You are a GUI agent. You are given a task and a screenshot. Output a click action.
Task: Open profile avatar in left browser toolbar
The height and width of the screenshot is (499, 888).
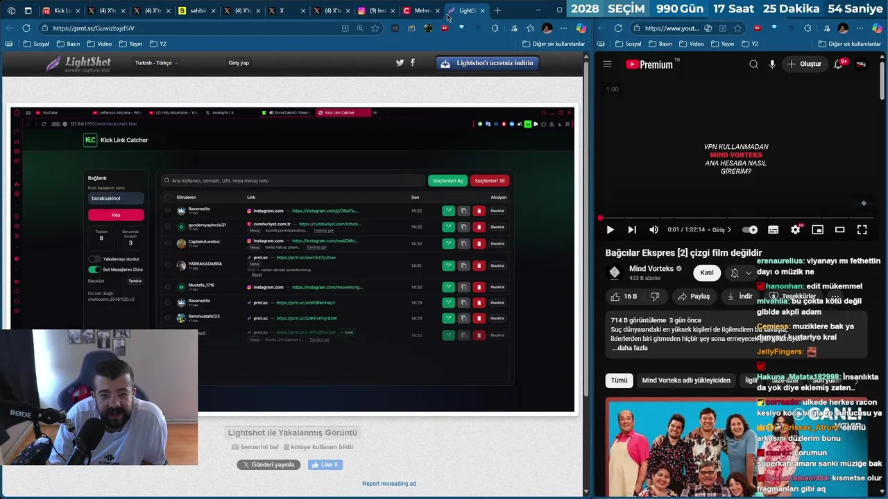547,28
